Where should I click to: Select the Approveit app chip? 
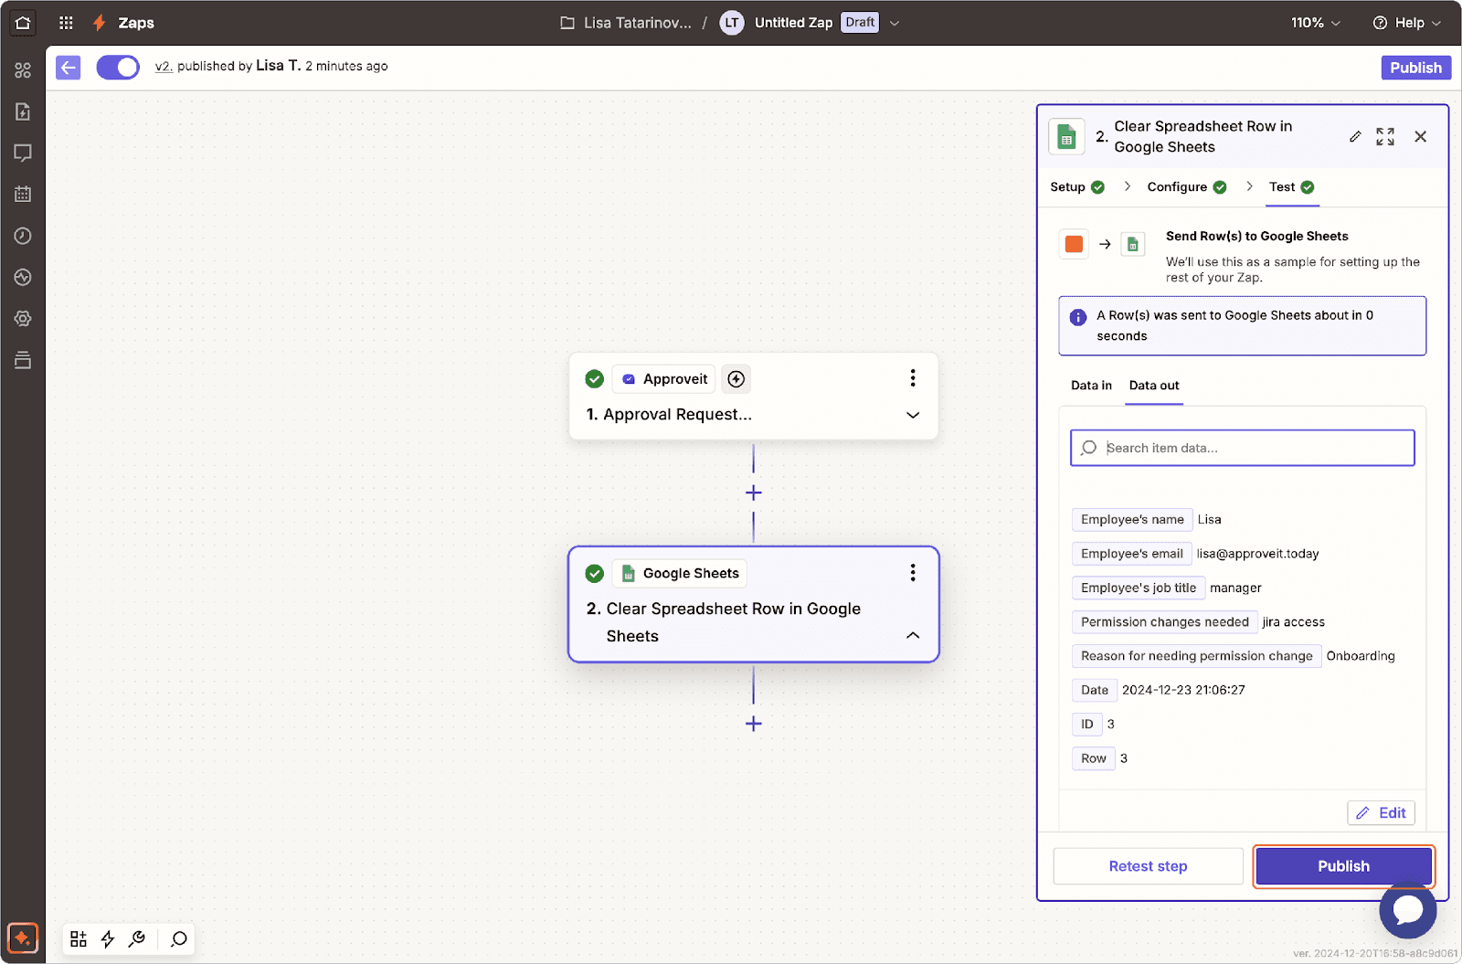coord(664,379)
